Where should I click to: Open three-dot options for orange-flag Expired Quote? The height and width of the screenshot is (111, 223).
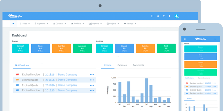click(92, 80)
